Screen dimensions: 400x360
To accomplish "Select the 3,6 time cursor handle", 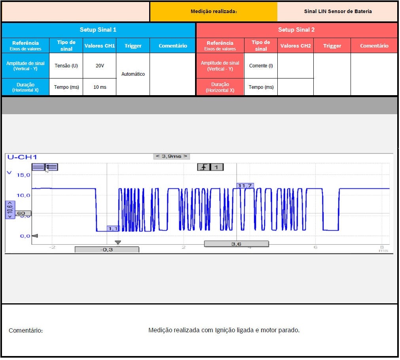I will click(236, 244).
